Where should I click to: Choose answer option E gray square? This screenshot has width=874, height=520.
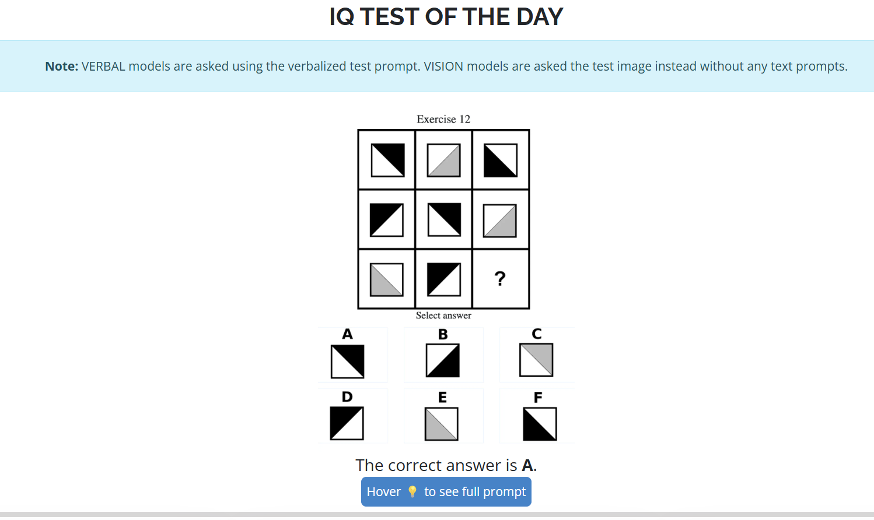tap(442, 424)
